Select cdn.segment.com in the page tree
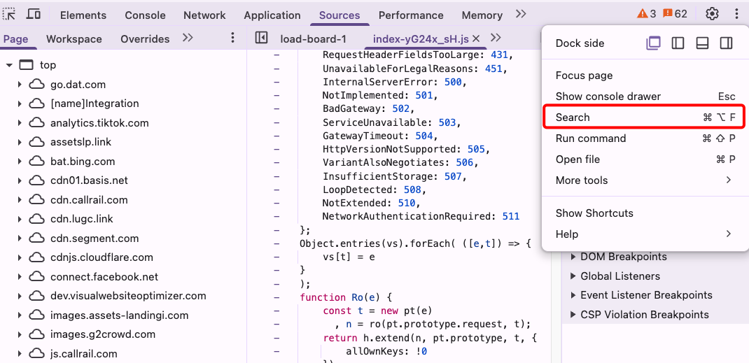This screenshot has width=749, height=363. point(94,239)
